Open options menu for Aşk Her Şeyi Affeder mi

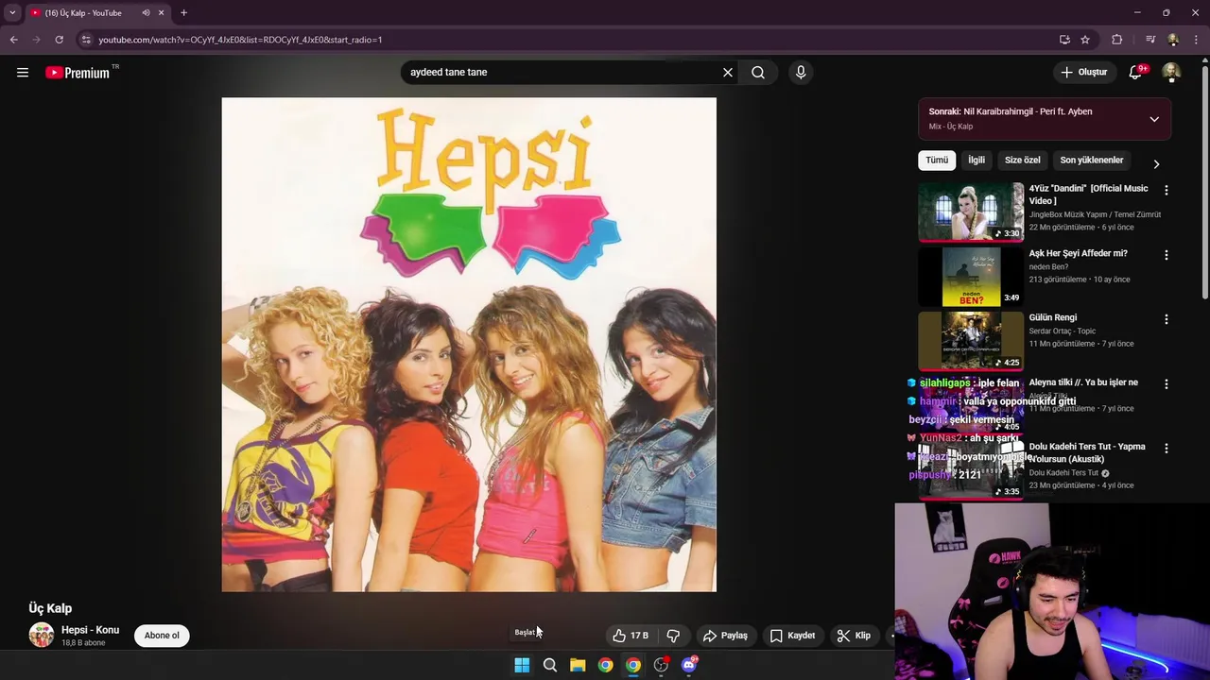point(1167,255)
